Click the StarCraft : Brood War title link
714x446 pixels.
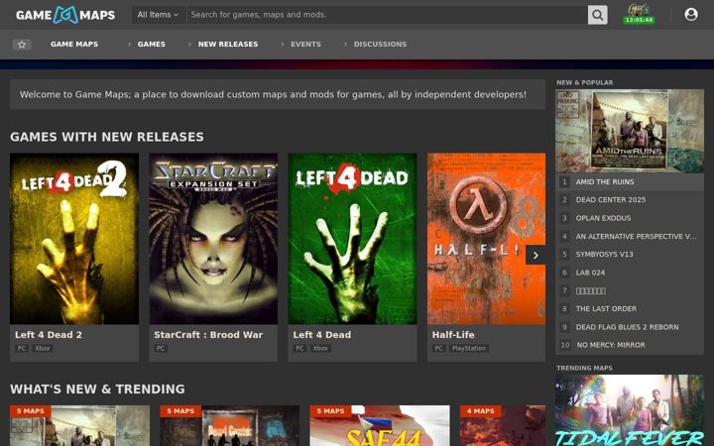(208, 335)
